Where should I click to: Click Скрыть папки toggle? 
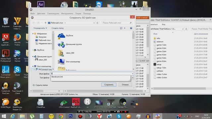tap(40, 85)
